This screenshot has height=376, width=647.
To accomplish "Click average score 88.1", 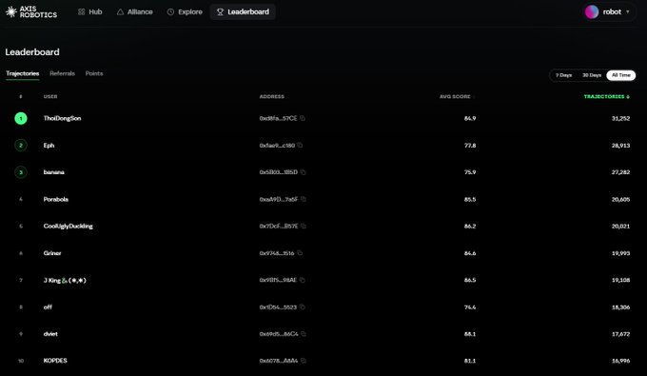I will [470, 334].
